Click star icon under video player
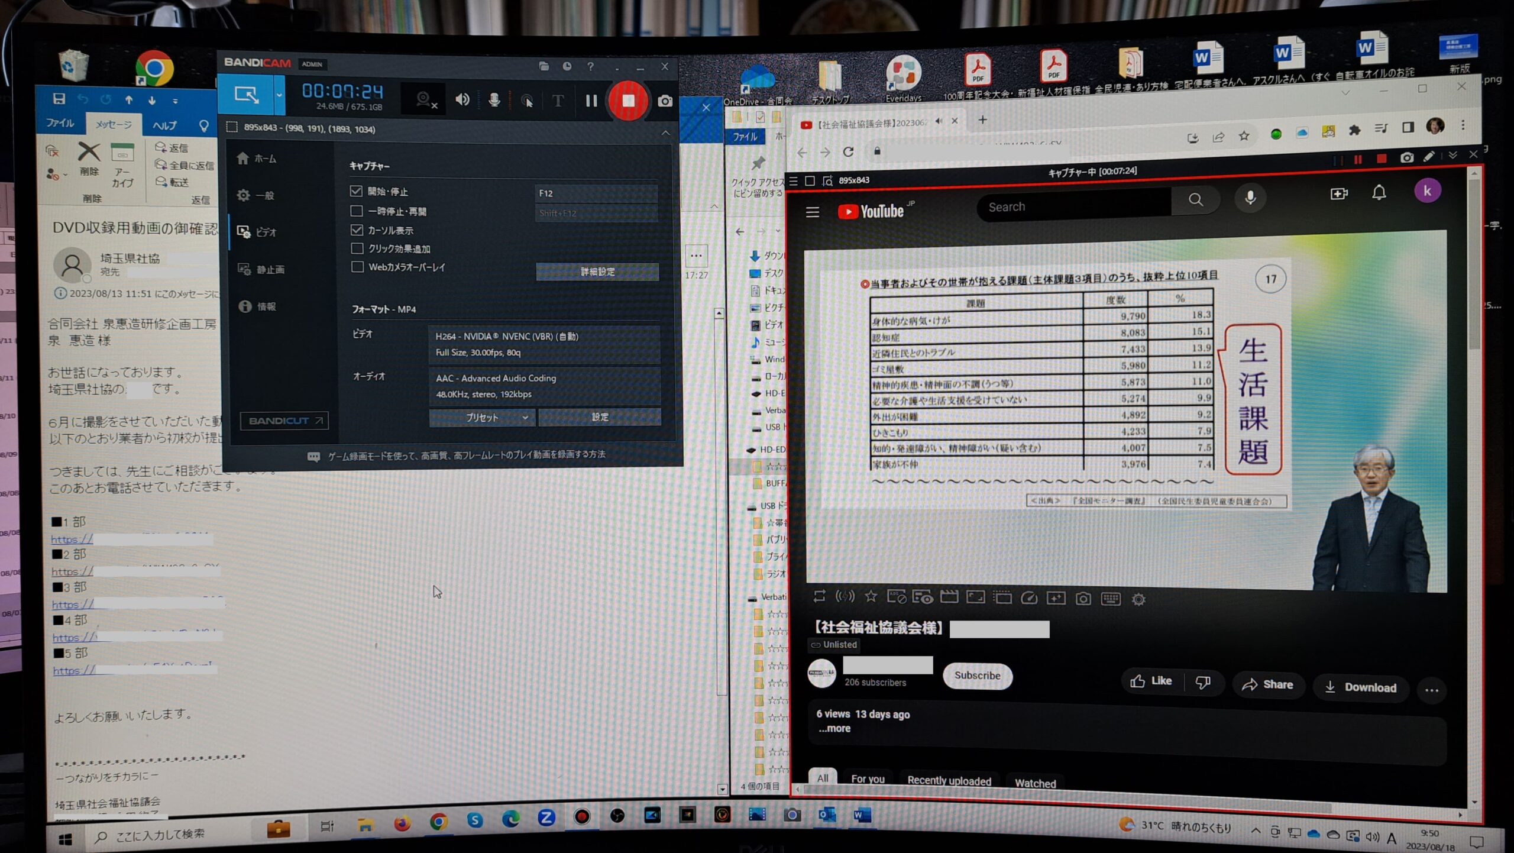1514x853 pixels. pyautogui.click(x=871, y=596)
